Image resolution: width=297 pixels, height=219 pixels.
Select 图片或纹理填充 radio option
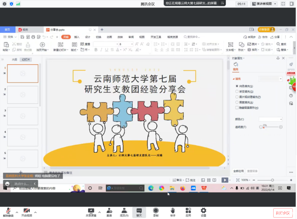pyautogui.click(x=237, y=97)
